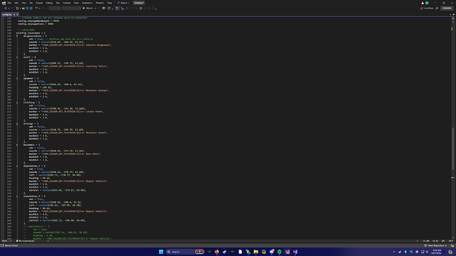456x256 pixels.
Task: Click the Save file icon
Action: pos(27,8)
